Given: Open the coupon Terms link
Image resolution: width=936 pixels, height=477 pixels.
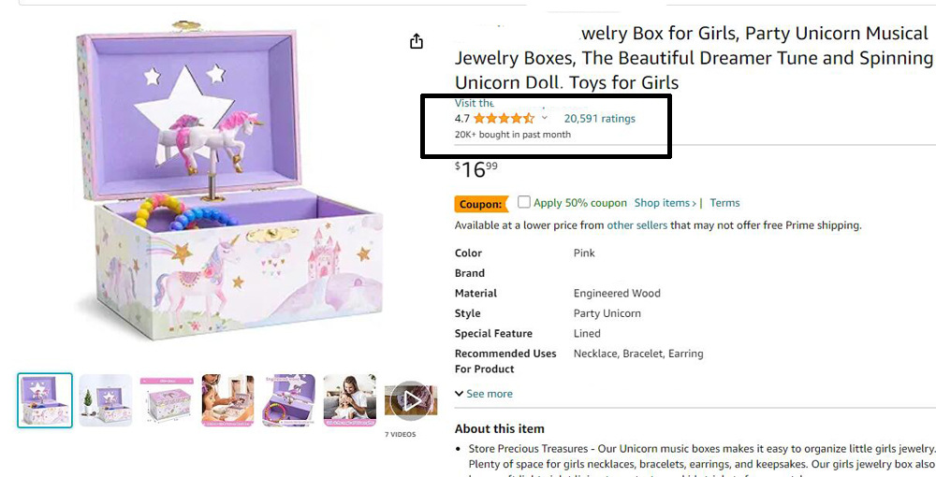Looking at the screenshot, I should click(x=724, y=203).
